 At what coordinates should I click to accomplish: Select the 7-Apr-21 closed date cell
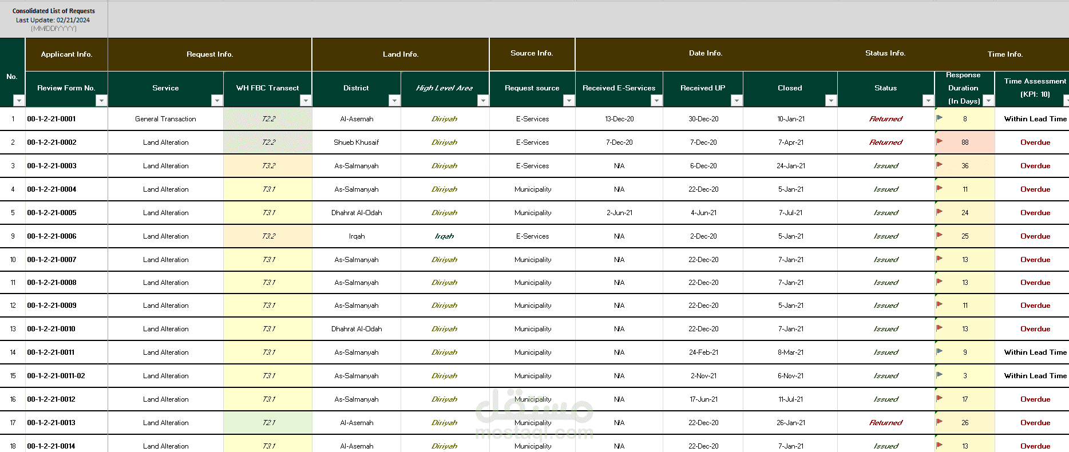coord(790,142)
